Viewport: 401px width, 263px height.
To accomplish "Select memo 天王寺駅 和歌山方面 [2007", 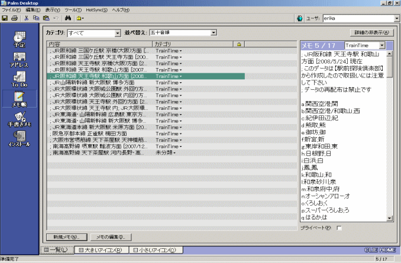I will [x=146, y=70].
